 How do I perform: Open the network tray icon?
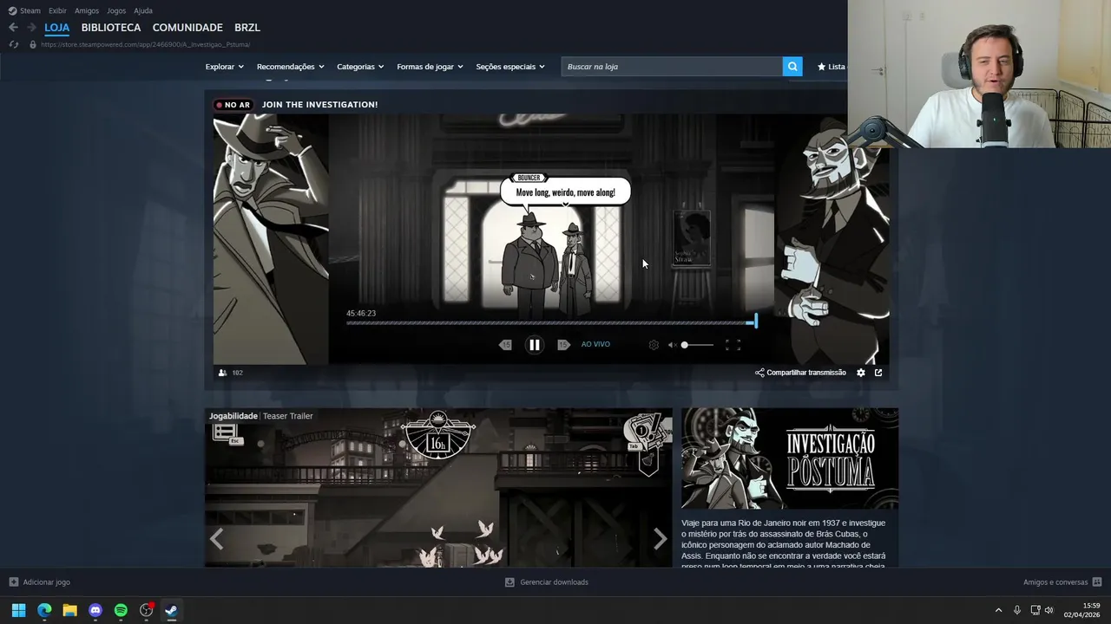[1035, 610]
